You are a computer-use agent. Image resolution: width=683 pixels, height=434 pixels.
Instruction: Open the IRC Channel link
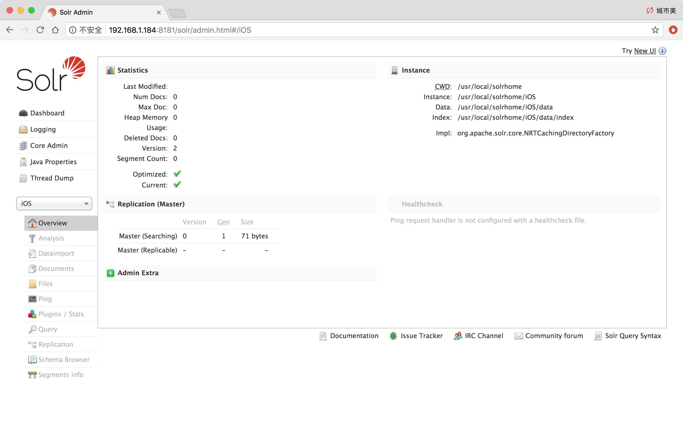(x=484, y=336)
